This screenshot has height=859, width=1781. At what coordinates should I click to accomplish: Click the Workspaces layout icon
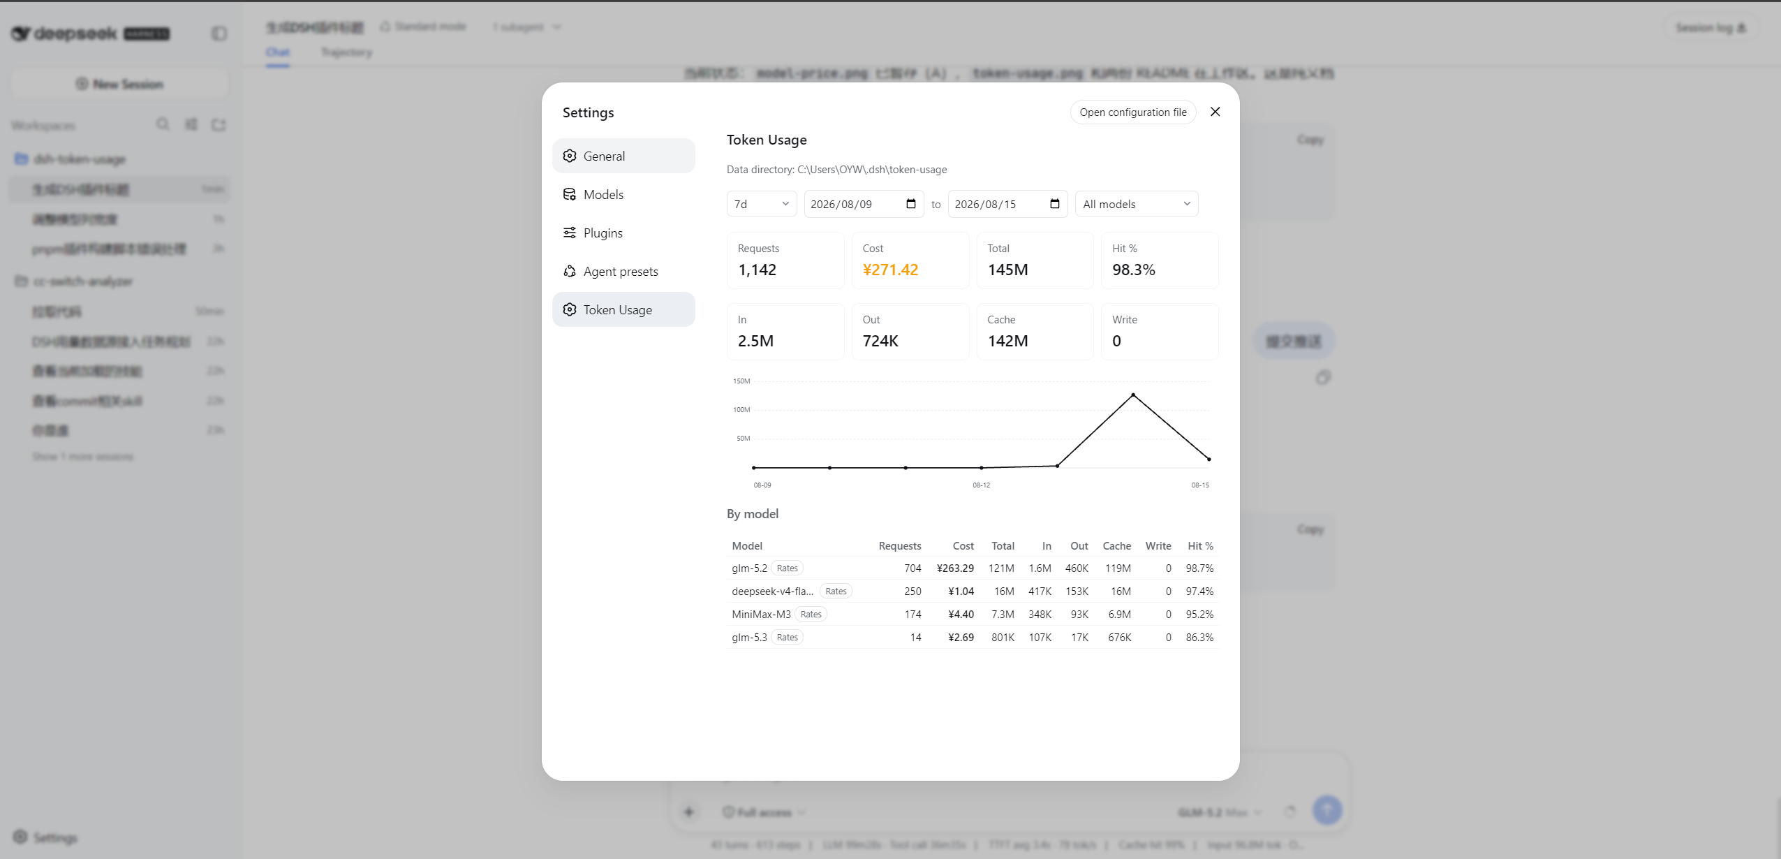(x=191, y=124)
